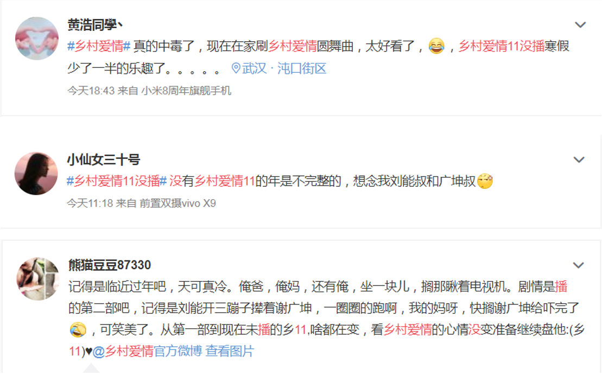Click 小米8周年旗舰手机 source link
602x375 pixels.
(186, 91)
